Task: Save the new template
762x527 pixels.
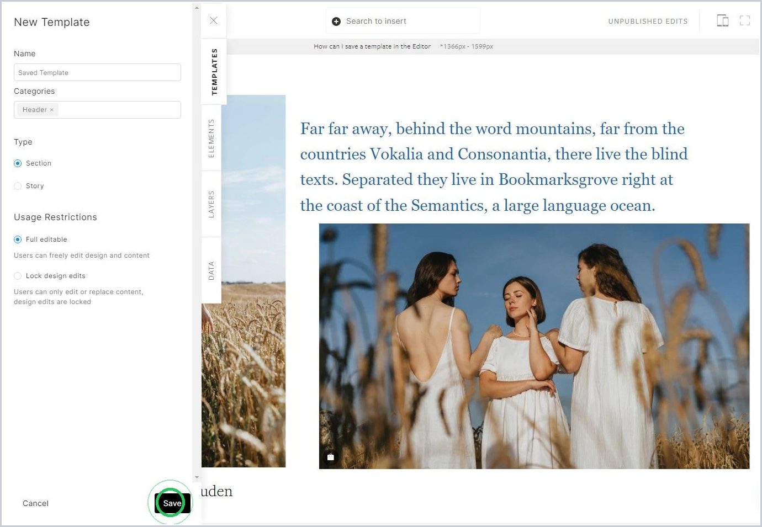Action: pos(172,503)
